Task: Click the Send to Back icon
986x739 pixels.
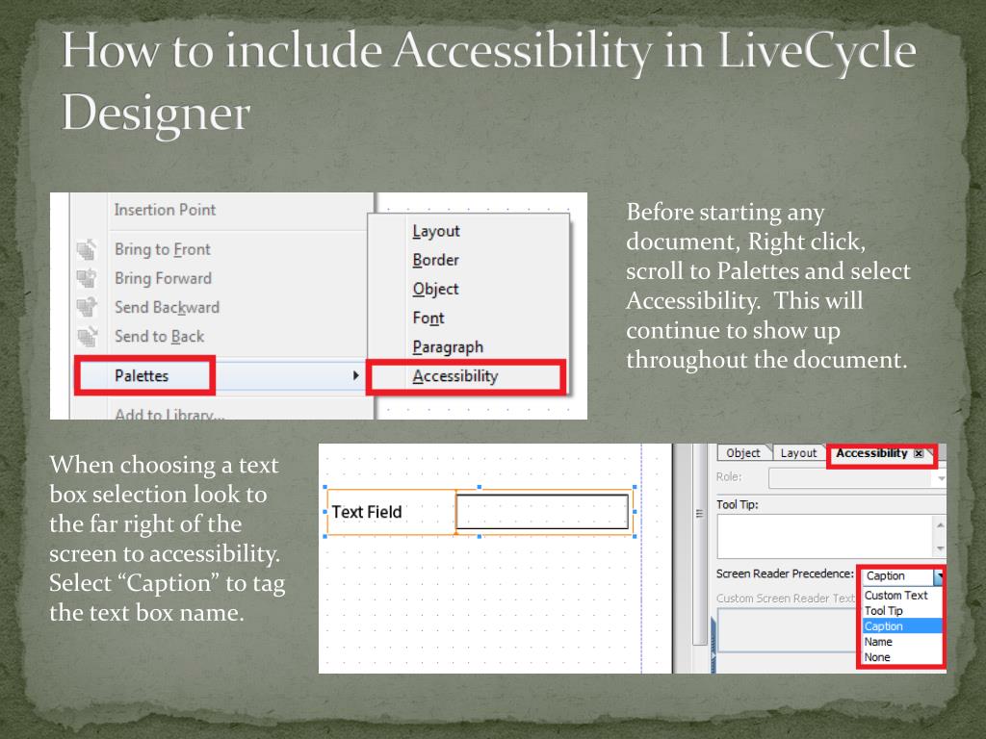Action: [x=87, y=336]
